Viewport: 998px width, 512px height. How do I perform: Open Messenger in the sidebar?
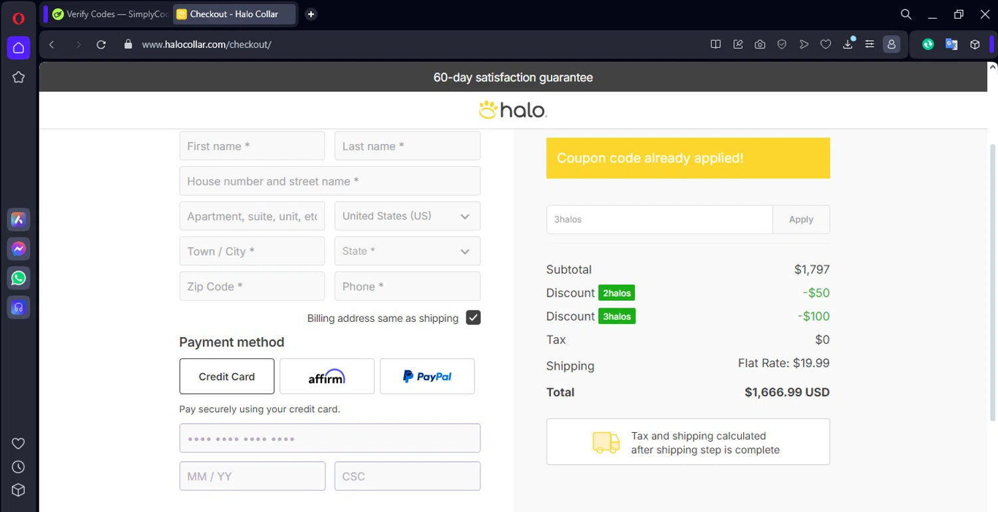click(19, 249)
